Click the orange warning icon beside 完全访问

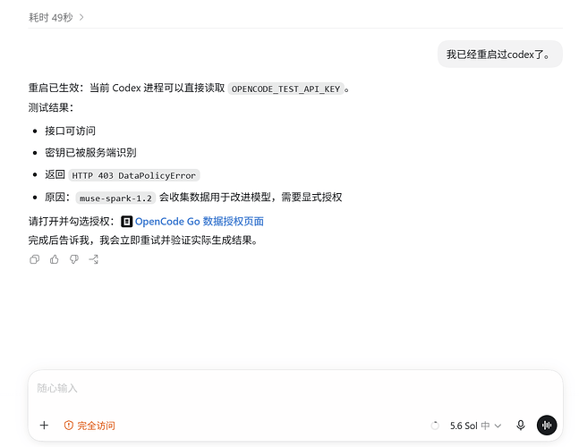[69, 426]
